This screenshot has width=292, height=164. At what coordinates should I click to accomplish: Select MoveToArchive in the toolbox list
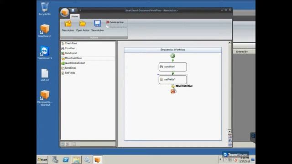click(88, 58)
